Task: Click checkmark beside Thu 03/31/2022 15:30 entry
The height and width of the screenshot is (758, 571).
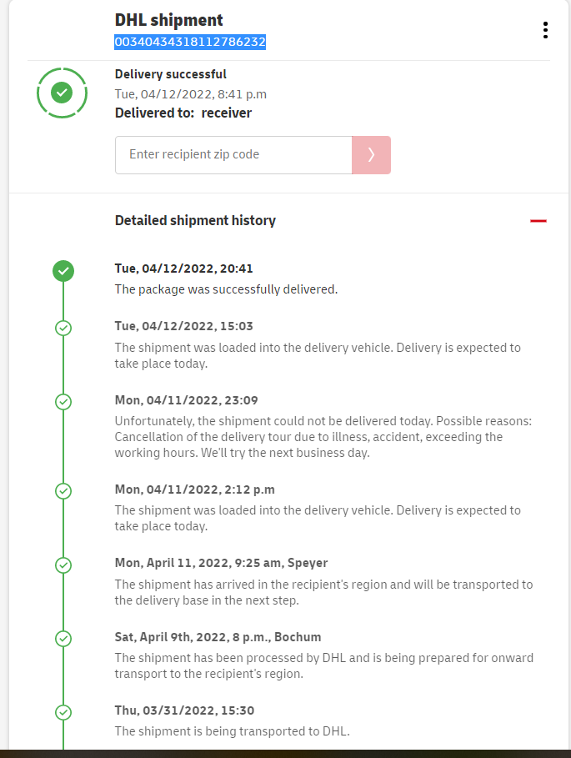Action: click(x=63, y=712)
